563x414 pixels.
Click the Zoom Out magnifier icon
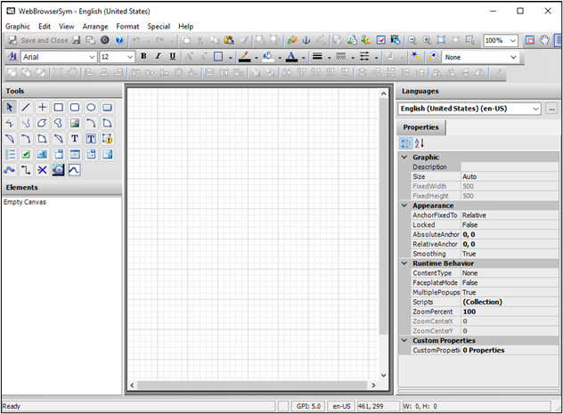tap(412, 40)
